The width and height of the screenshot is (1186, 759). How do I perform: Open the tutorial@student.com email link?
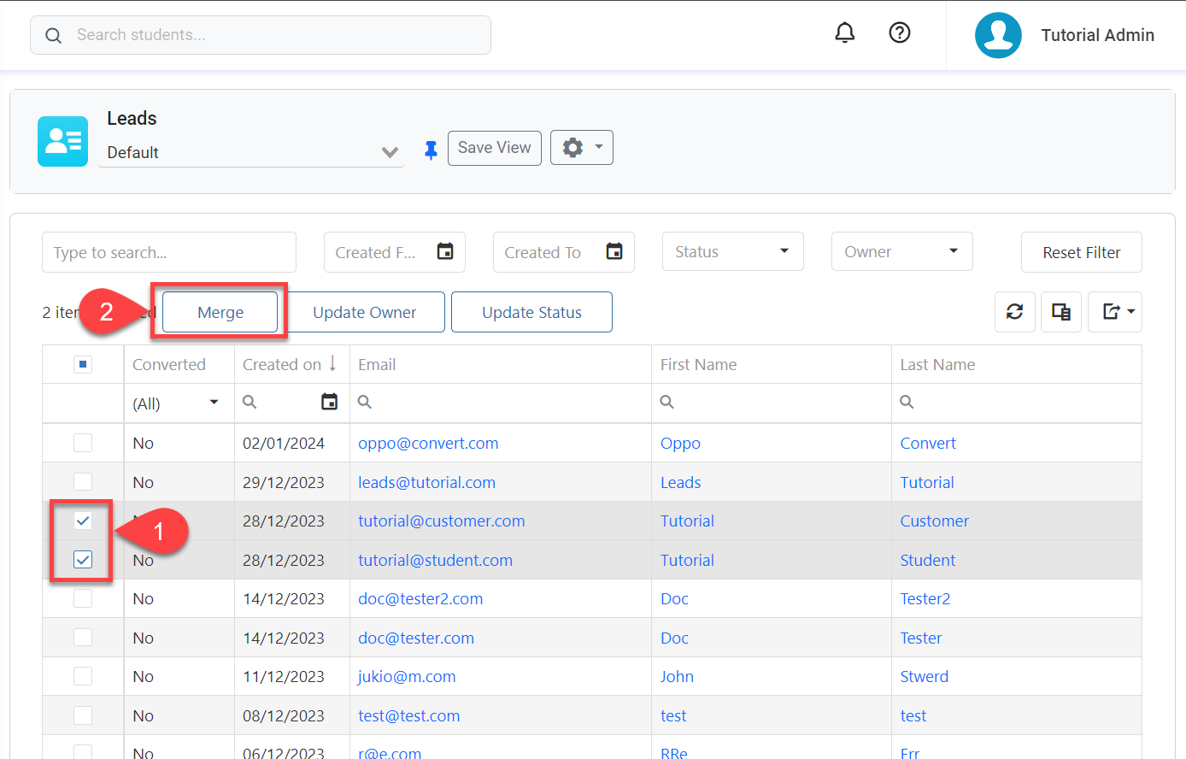(x=435, y=560)
